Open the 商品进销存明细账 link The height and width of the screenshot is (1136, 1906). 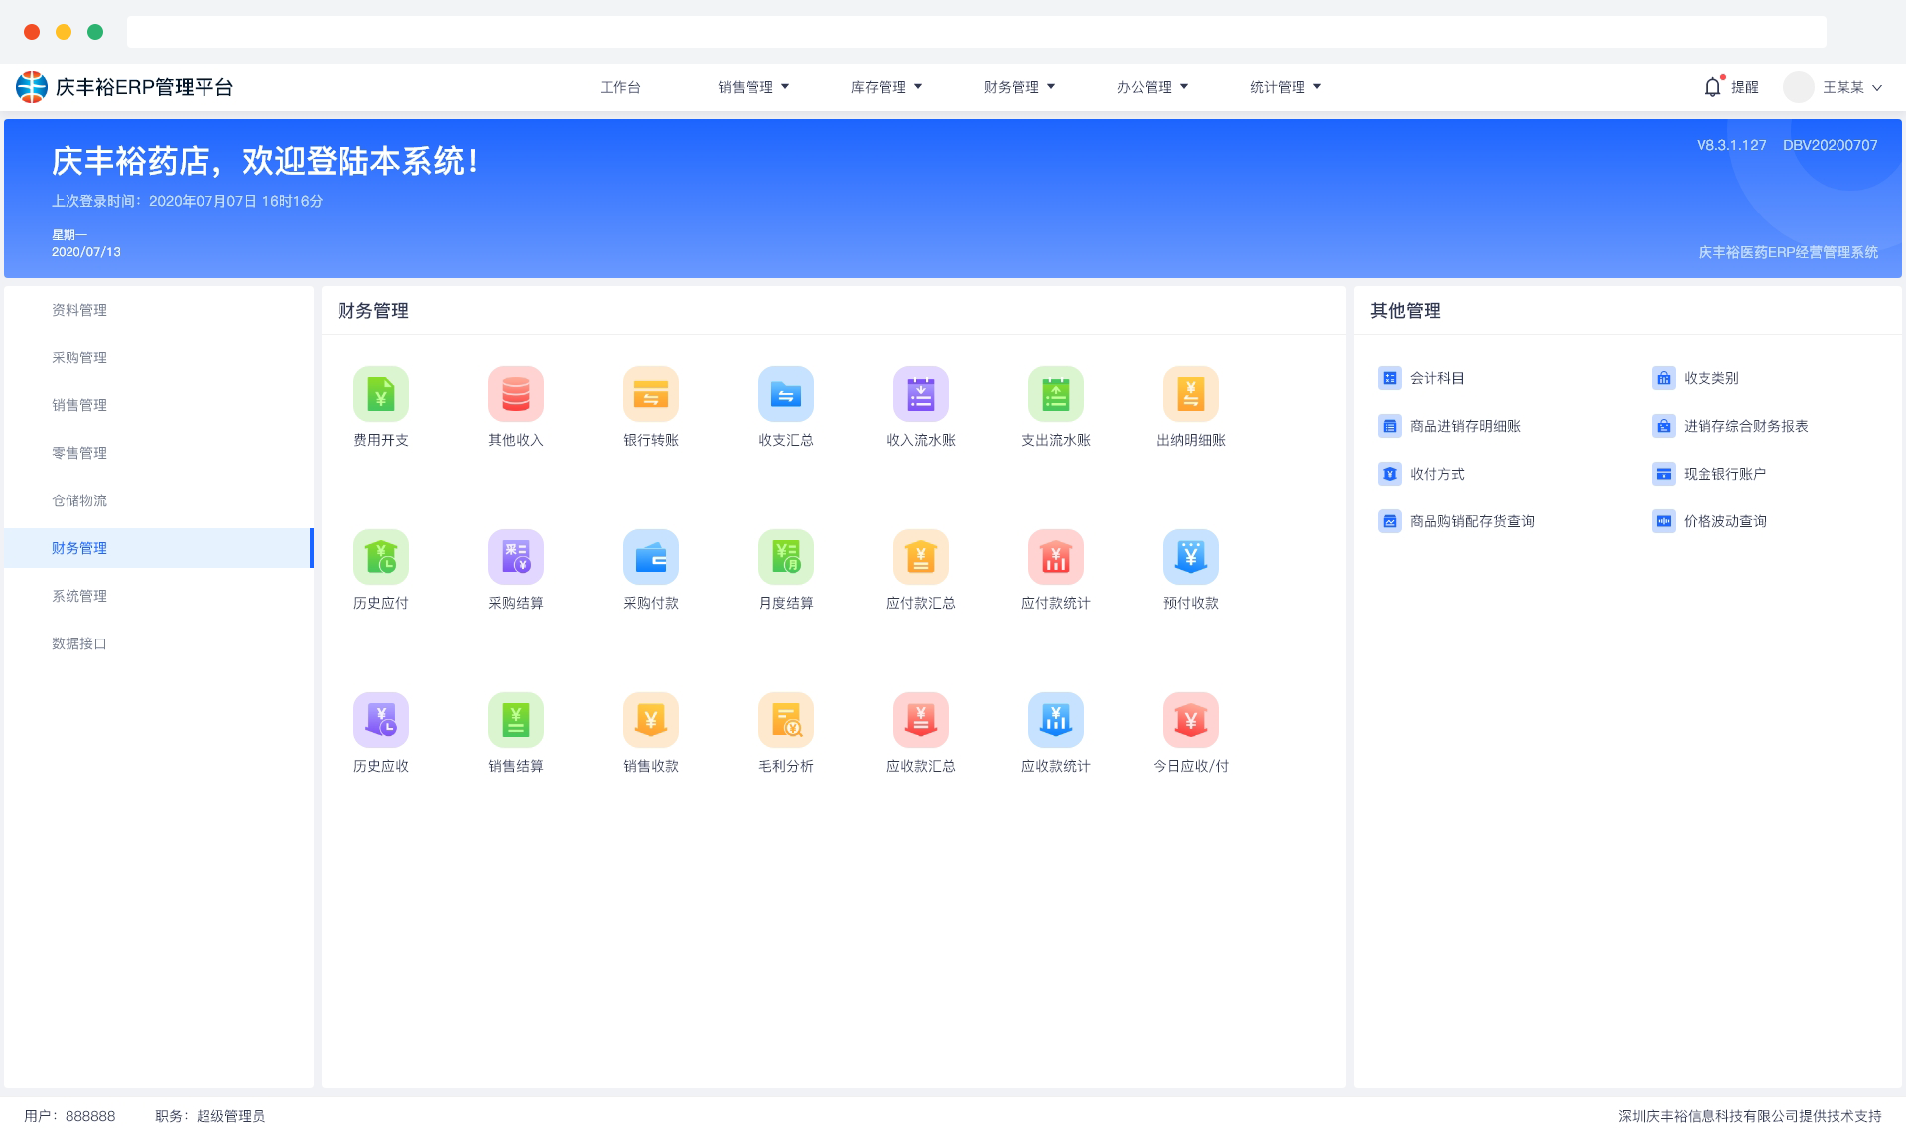point(1449,426)
